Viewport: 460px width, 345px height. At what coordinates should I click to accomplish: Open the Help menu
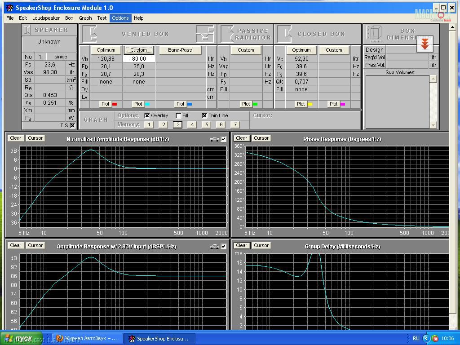pos(139,18)
